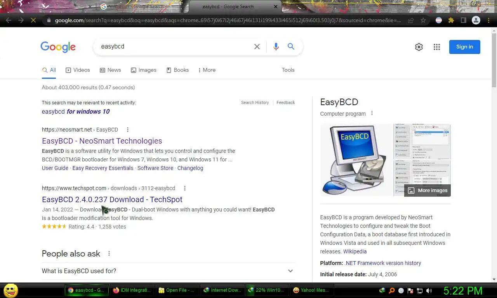Open Google quick settings gear
The image size is (497, 298).
419,47
